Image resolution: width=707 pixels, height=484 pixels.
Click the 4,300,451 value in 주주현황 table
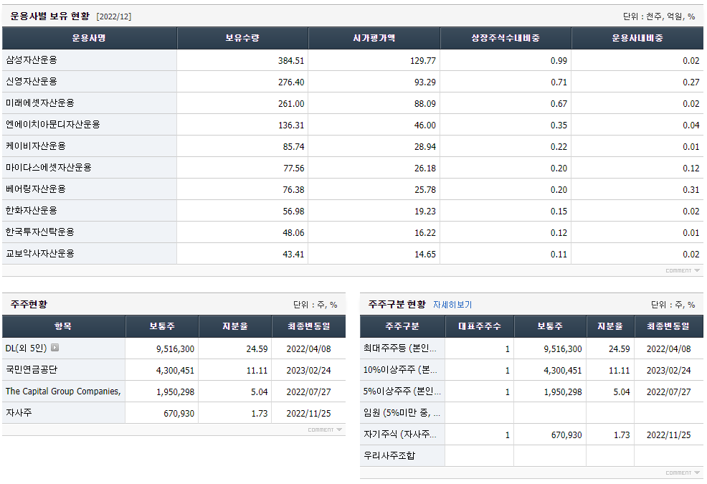pyautogui.click(x=175, y=370)
